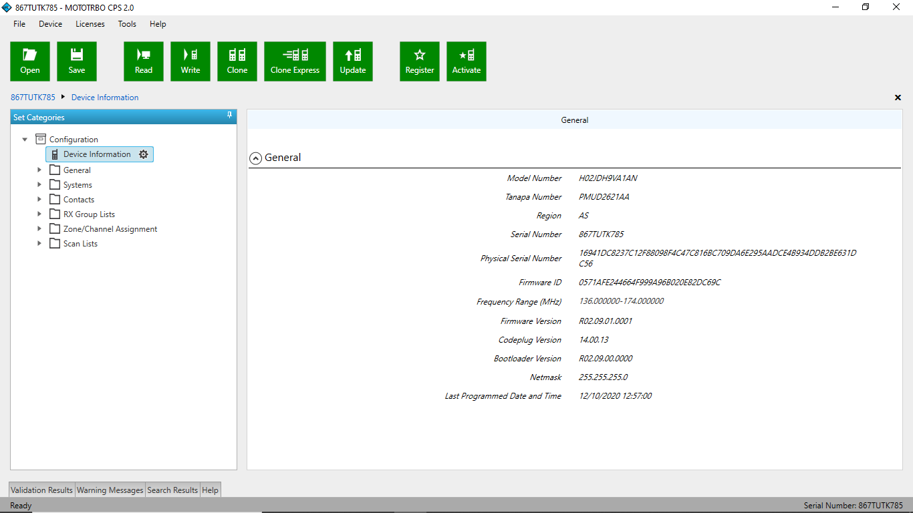Click the MOTOTRBO app icon in title bar
The width and height of the screenshot is (913, 513).
pyautogui.click(x=7, y=7)
